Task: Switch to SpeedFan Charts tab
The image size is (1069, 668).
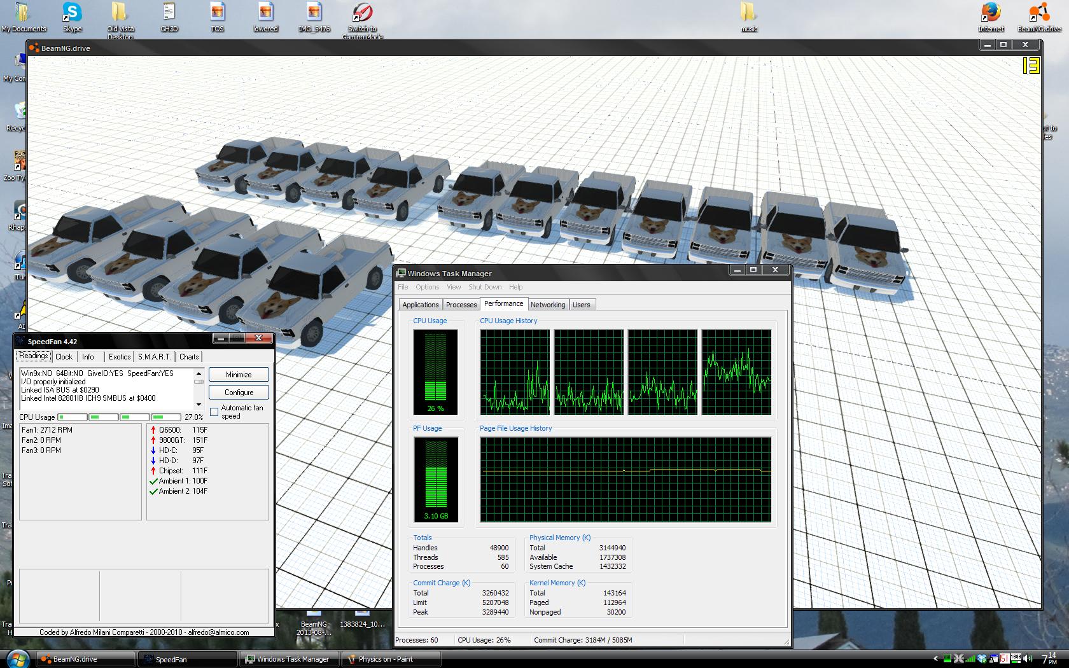Action: [x=189, y=357]
